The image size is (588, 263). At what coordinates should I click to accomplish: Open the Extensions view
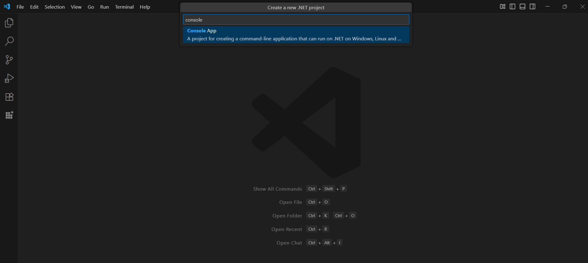point(9,97)
